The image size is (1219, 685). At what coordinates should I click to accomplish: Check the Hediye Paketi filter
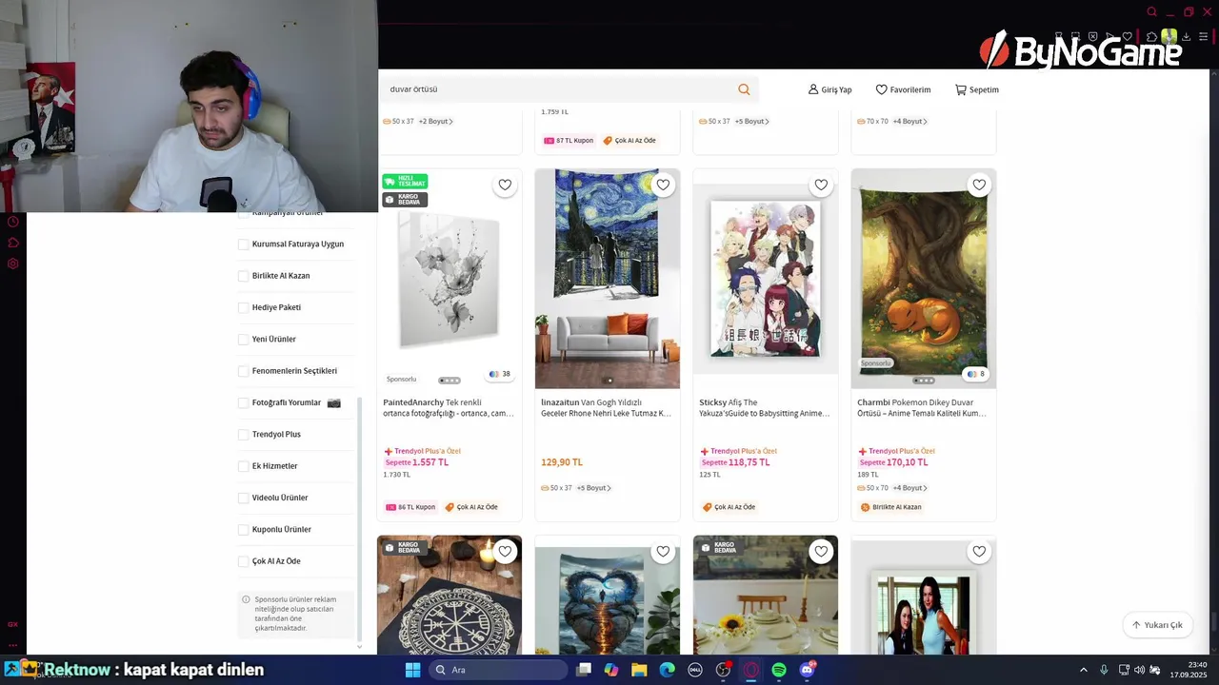(x=243, y=307)
